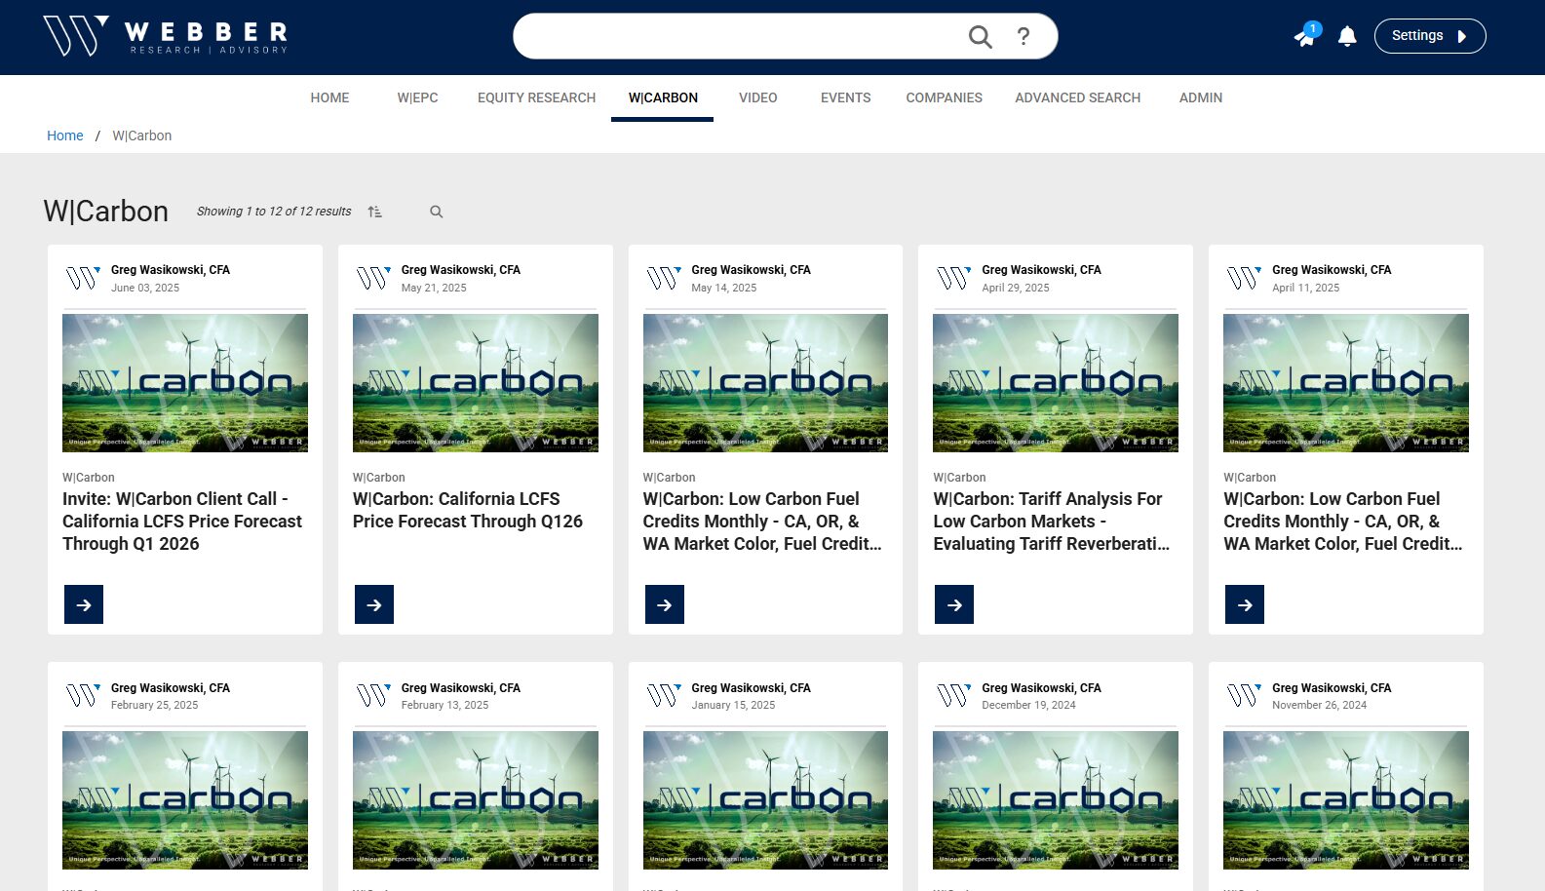The width and height of the screenshot is (1545, 891).
Task: Click the sort order icon beside results count
Action: click(x=375, y=212)
